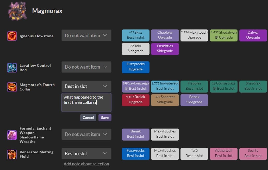268x170 pixels.
Task: Open the Venerated Melting Fluid 'Best in slot' dropdown
Action: tap(86, 154)
